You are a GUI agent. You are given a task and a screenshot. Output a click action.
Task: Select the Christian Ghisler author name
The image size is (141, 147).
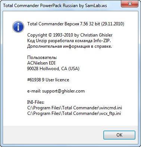pos(96,35)
